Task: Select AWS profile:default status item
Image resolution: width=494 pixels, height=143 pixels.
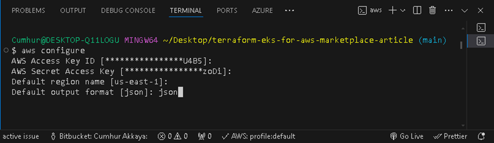Action: pyautogui.click(x=258, y=136)
